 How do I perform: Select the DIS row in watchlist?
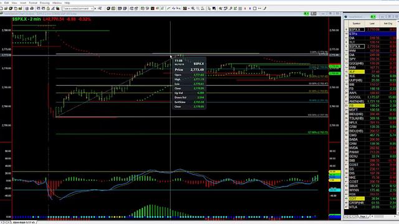[x=371, y=173]
